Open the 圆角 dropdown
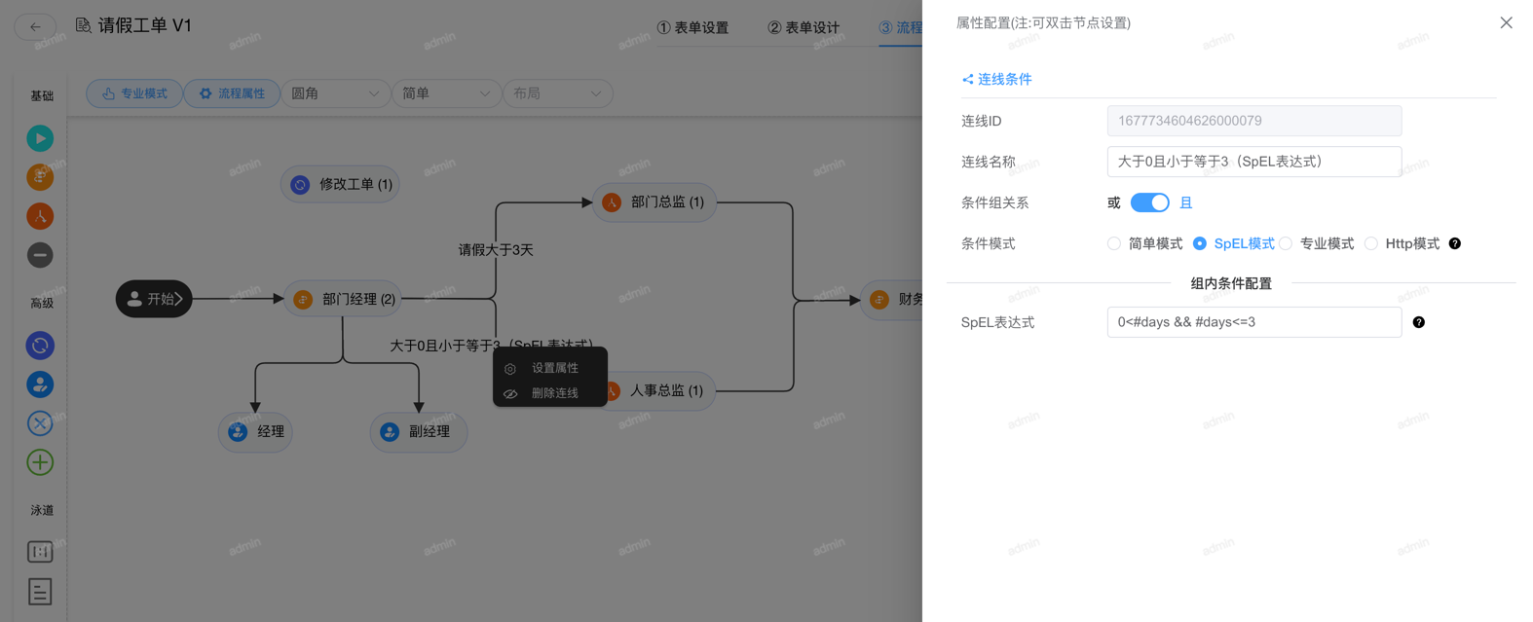The width and height of the screenshot is (1533, 622). pos(335,93)
